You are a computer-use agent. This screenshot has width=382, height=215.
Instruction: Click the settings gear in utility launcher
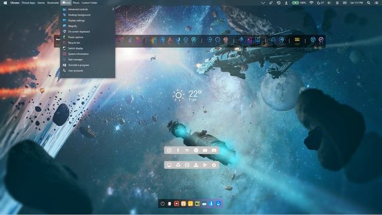(x=214, y=165)
